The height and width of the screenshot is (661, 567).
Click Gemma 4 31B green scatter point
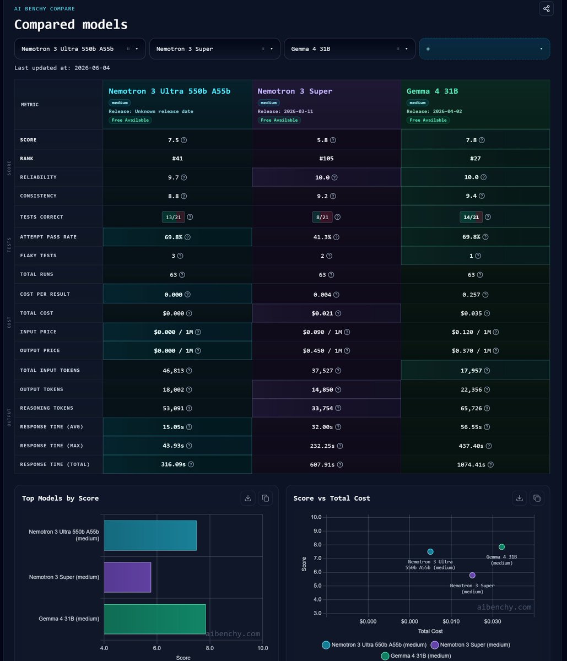click(501, 546)
